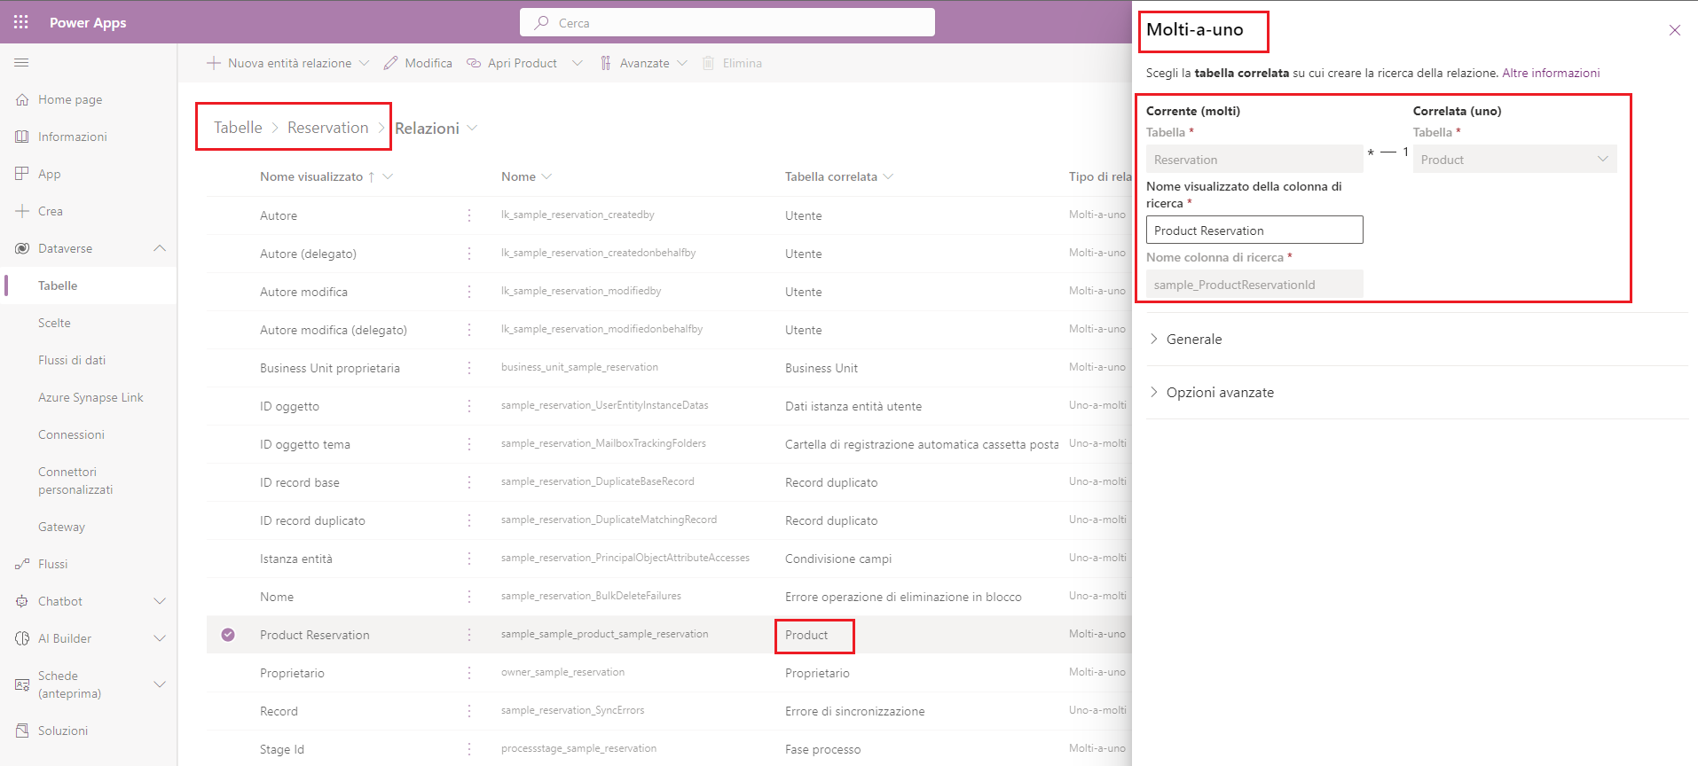Open the Avanzate dropdown chevron

(682, 63)
